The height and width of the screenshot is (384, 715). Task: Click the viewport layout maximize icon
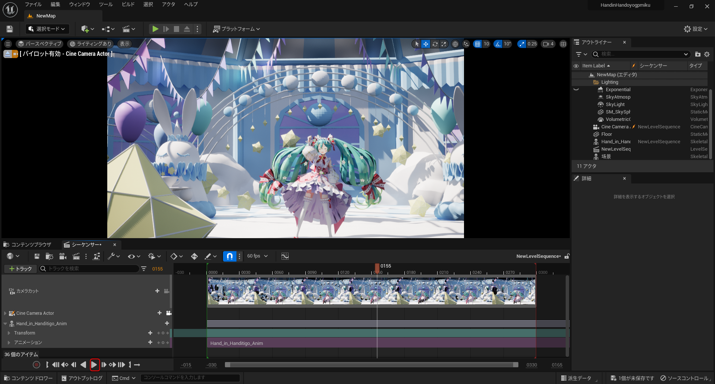click(x=563, y=44)
